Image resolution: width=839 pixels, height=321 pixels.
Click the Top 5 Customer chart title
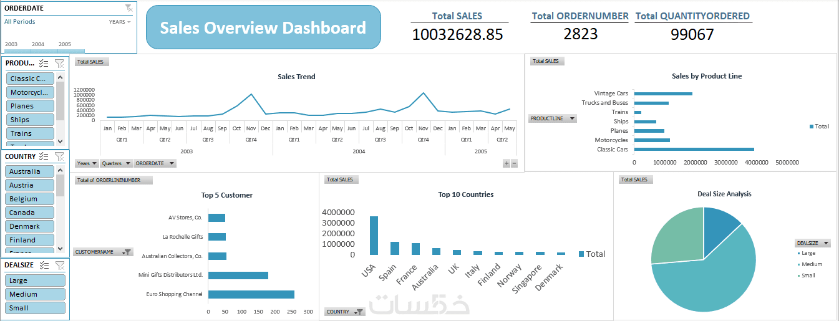pyautogui.click(x=227, y=195)
